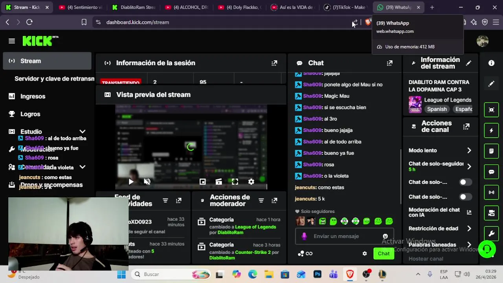Filter the Feed de actividades list
The height and width of the screenshot is (283, 503).
(165, 200)
